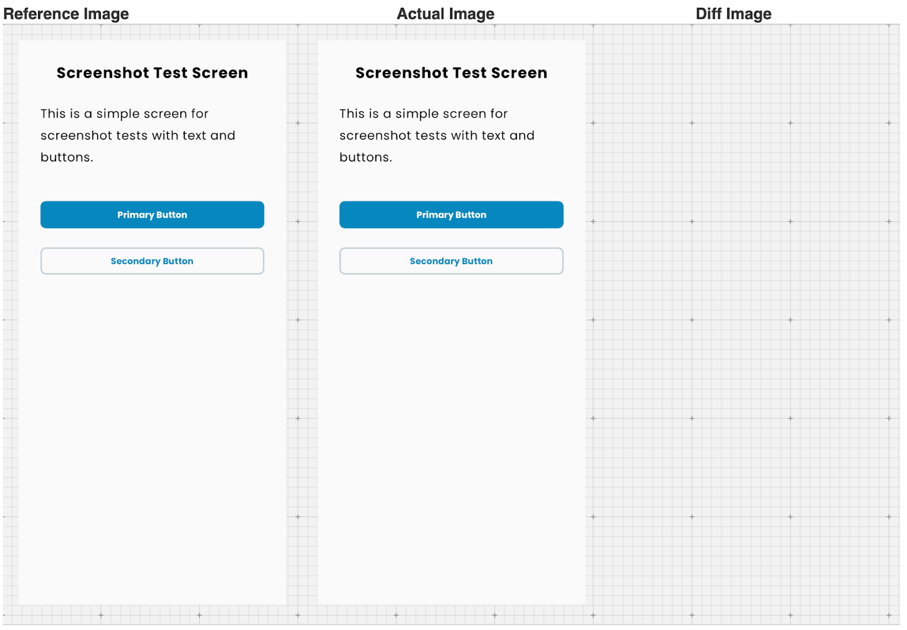Click the "Diff Image" column label
The image size is (907, 630).
click(x=733, y=14)
